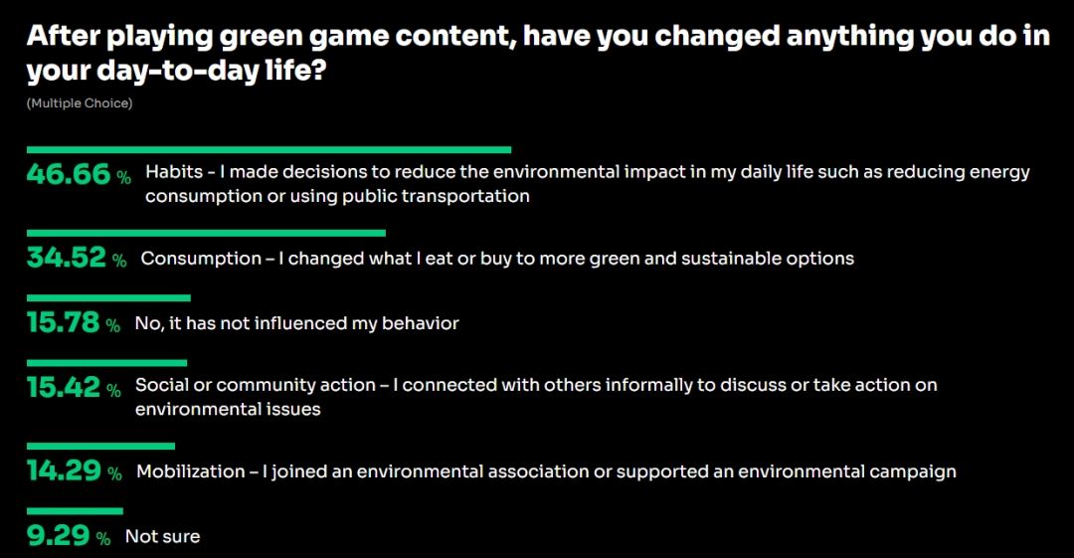The height and width of the screenshot is (558, 1074).
Task: Select the "Not sure" answer label
Action: 162,536
